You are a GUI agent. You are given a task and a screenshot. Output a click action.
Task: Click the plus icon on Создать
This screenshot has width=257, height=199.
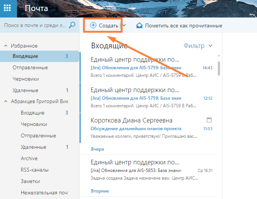pyautogui.click(x=93, y=25)
